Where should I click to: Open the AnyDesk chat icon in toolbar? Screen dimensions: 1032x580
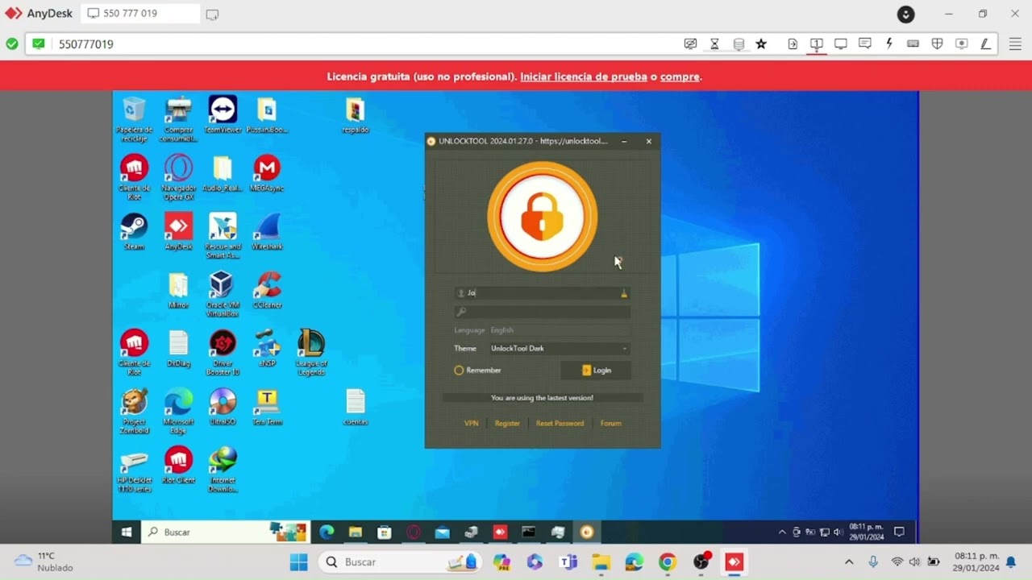point(864,44)
